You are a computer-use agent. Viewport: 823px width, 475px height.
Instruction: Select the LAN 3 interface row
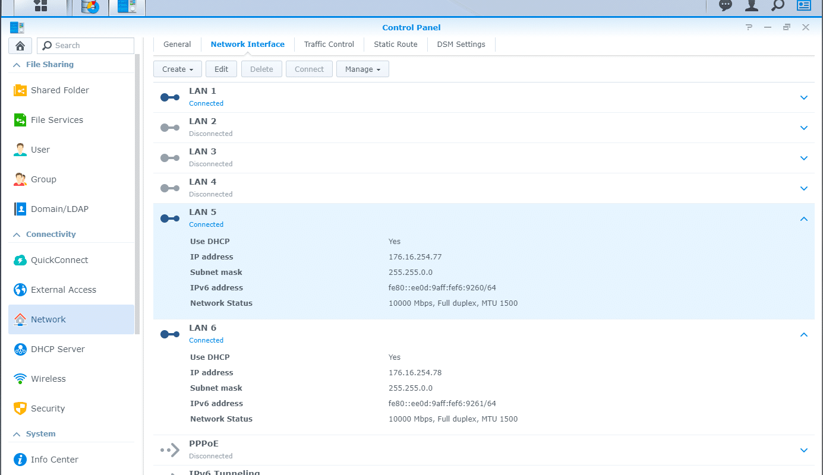click(x=484, y=158)
